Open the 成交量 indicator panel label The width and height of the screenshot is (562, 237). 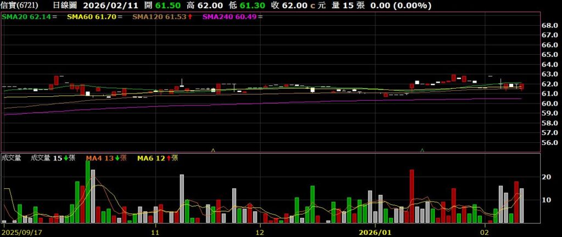[x=11, y=158]
